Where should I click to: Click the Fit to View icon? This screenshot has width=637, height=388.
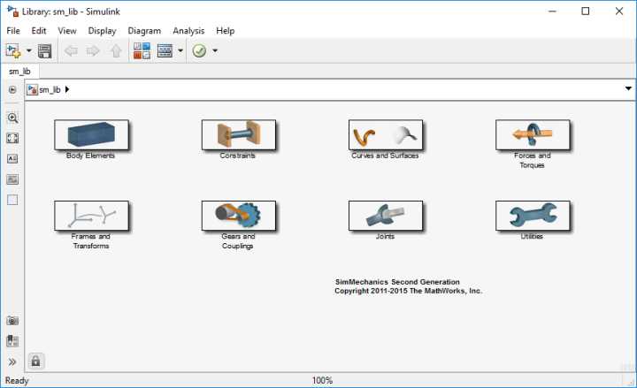(12, 139)
